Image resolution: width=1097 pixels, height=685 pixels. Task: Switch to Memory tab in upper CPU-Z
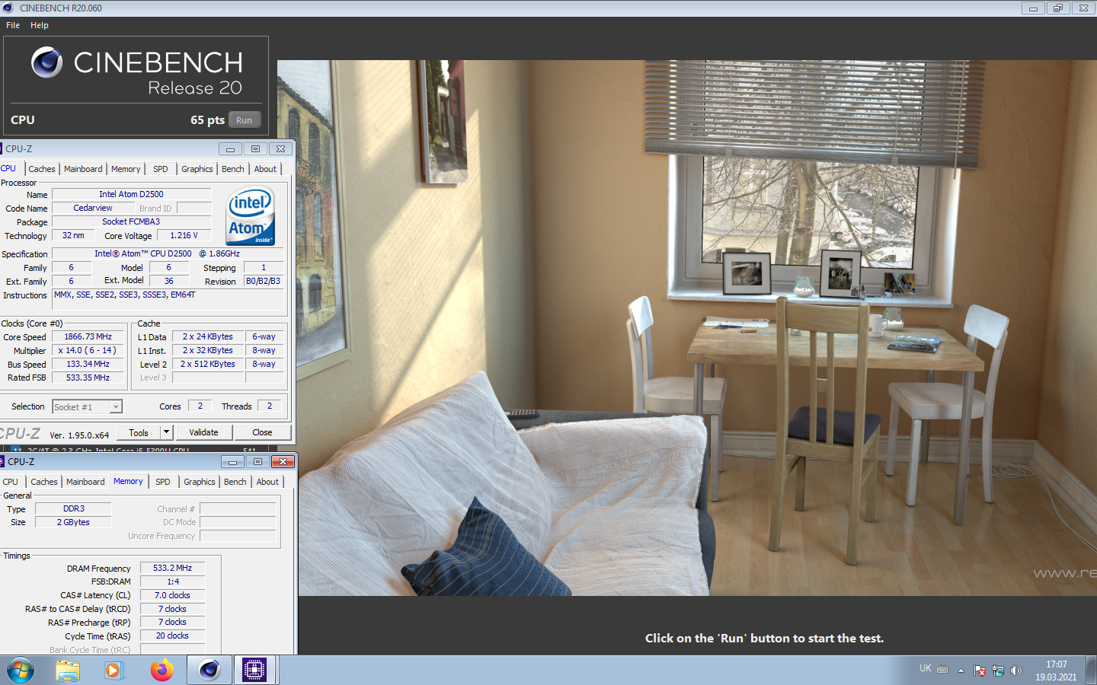click(126, 169)
